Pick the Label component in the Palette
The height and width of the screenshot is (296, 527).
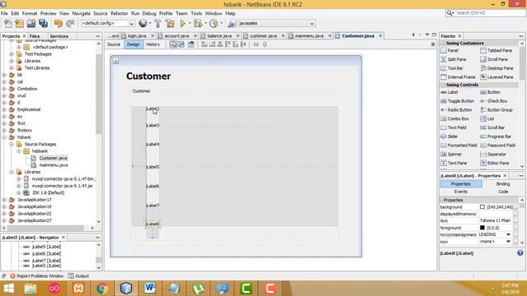click(x=450, y=92)
